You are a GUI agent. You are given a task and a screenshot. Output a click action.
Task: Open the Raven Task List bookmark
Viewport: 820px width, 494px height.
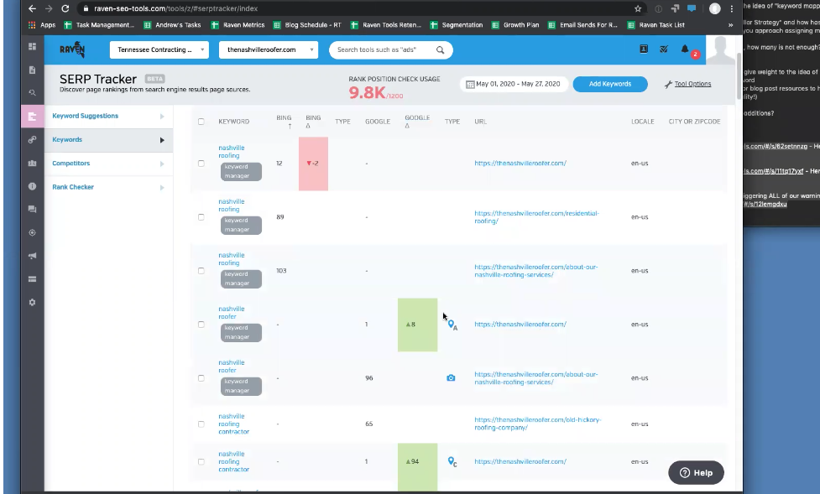click(x=655, y=24)
